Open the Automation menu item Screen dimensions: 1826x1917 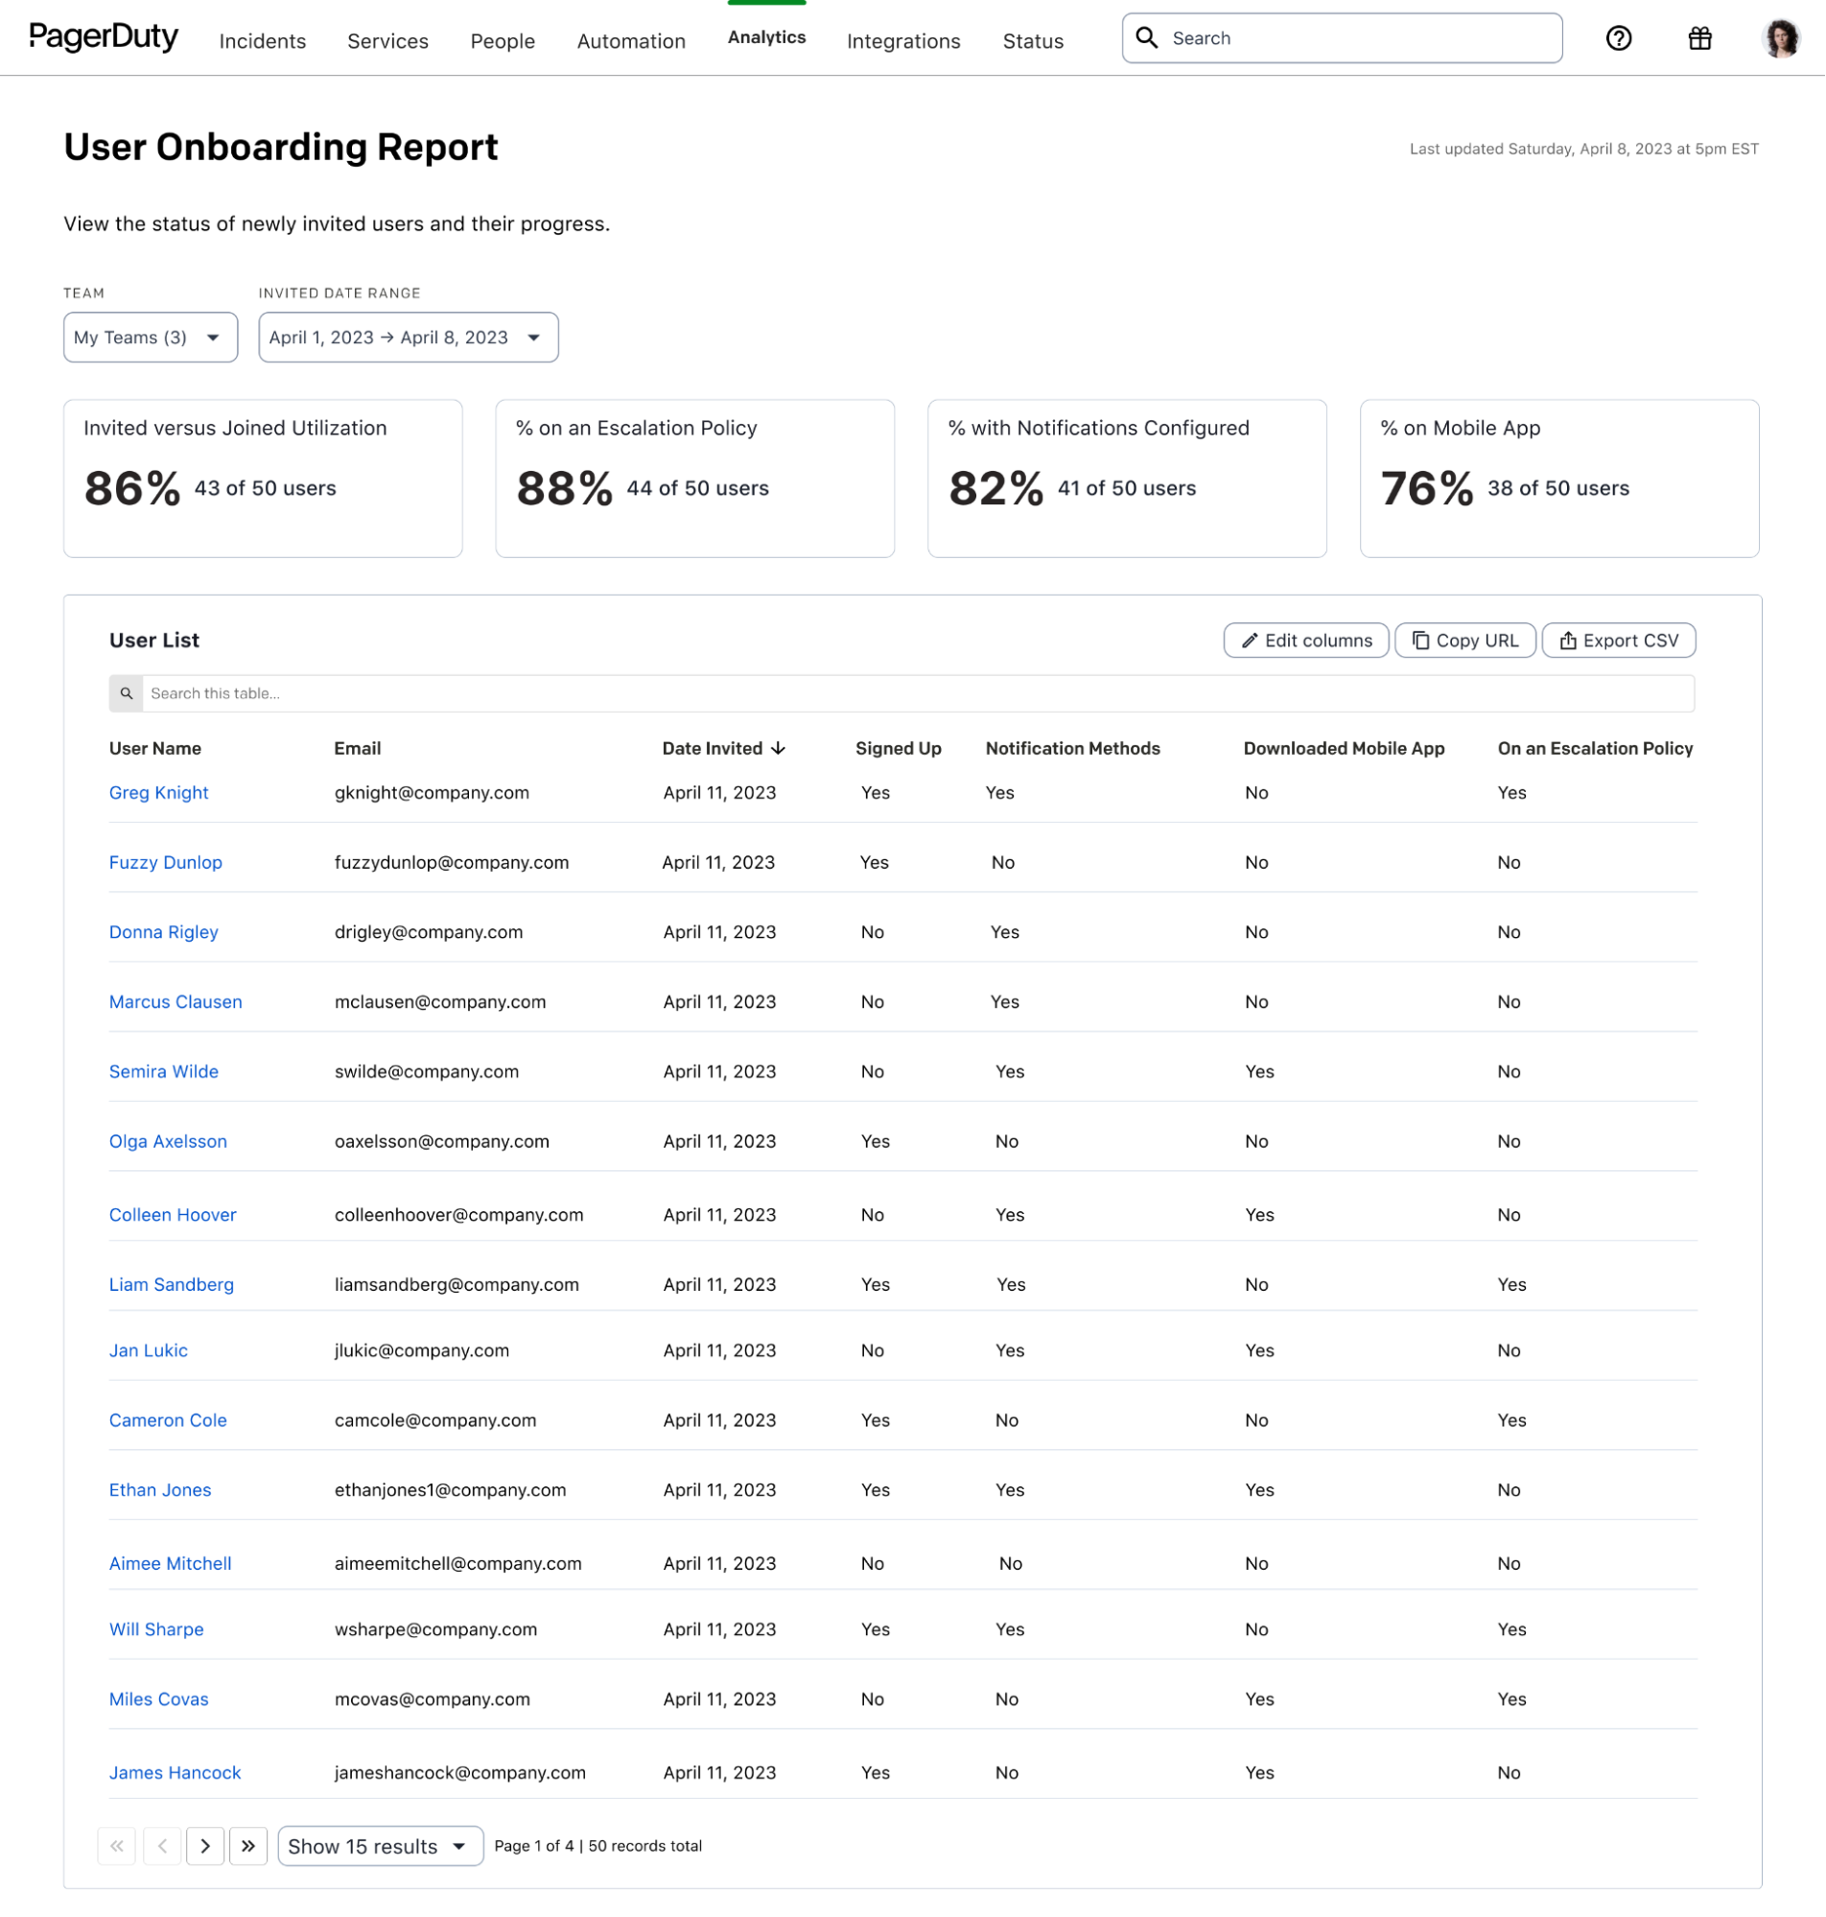[631, 41]
